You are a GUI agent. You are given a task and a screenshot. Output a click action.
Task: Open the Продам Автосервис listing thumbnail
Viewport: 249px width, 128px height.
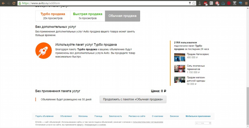click(x=180, y=57)
